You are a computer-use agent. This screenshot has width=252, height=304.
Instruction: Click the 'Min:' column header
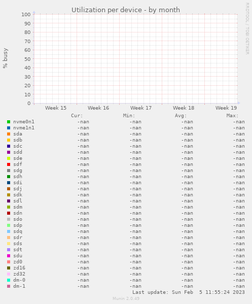click(129, 116)
